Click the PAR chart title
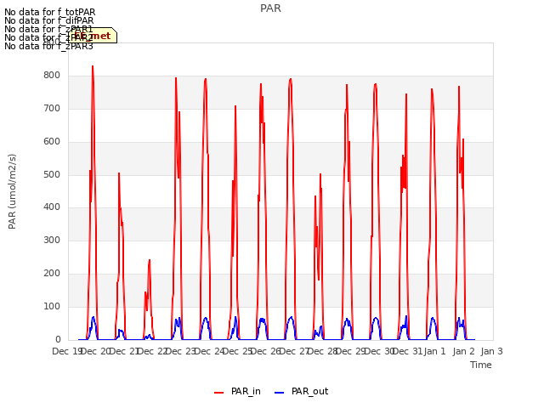This screenshot has height=408, width=544. coord(270,8)
